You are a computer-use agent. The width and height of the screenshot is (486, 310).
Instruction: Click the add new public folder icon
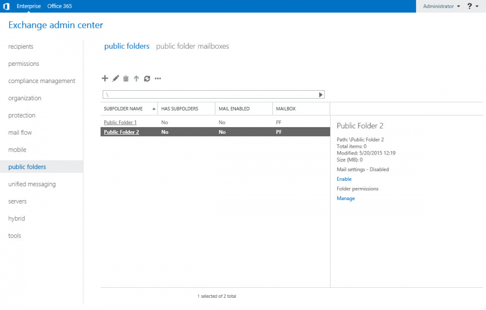(x=105, y=79)
